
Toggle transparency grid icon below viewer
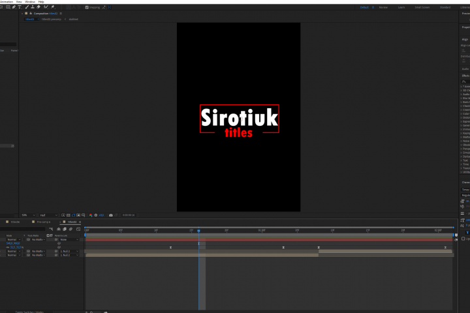[69, 215]
